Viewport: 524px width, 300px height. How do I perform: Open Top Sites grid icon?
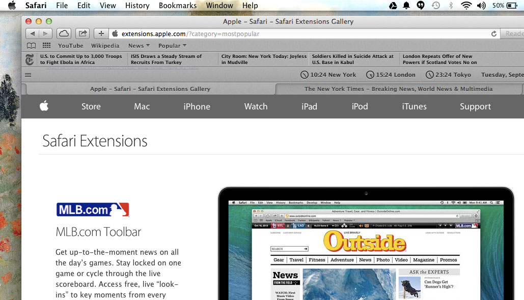pos(46,46)
